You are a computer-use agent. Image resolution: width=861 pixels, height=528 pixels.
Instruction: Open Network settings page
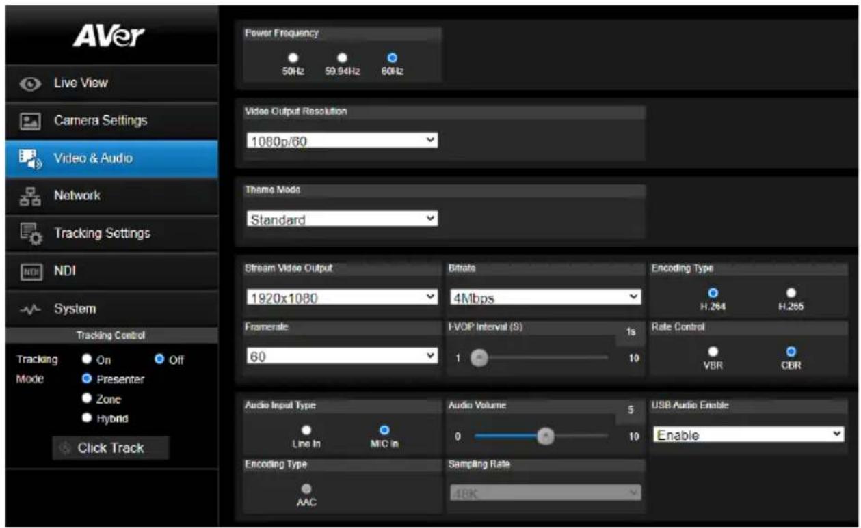[111, 196]
